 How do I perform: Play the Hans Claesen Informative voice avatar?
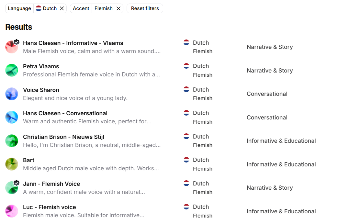(x=12, y=47)
